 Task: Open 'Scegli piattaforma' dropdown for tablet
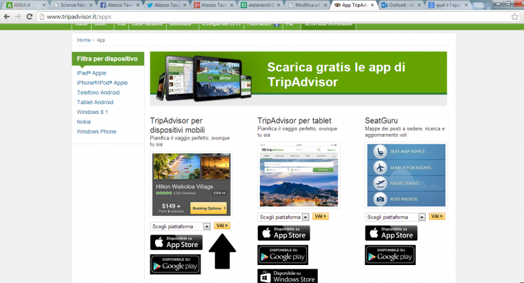(283, 217)
